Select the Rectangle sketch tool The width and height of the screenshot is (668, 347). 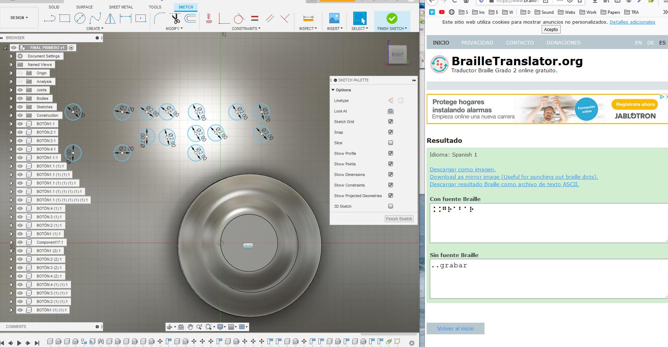click(x=65, y=18)
